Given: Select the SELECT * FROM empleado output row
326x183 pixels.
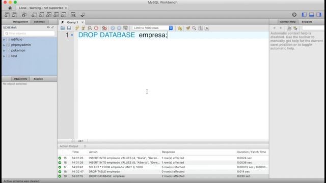Looking at the screenshot, I should coord(163,167).
